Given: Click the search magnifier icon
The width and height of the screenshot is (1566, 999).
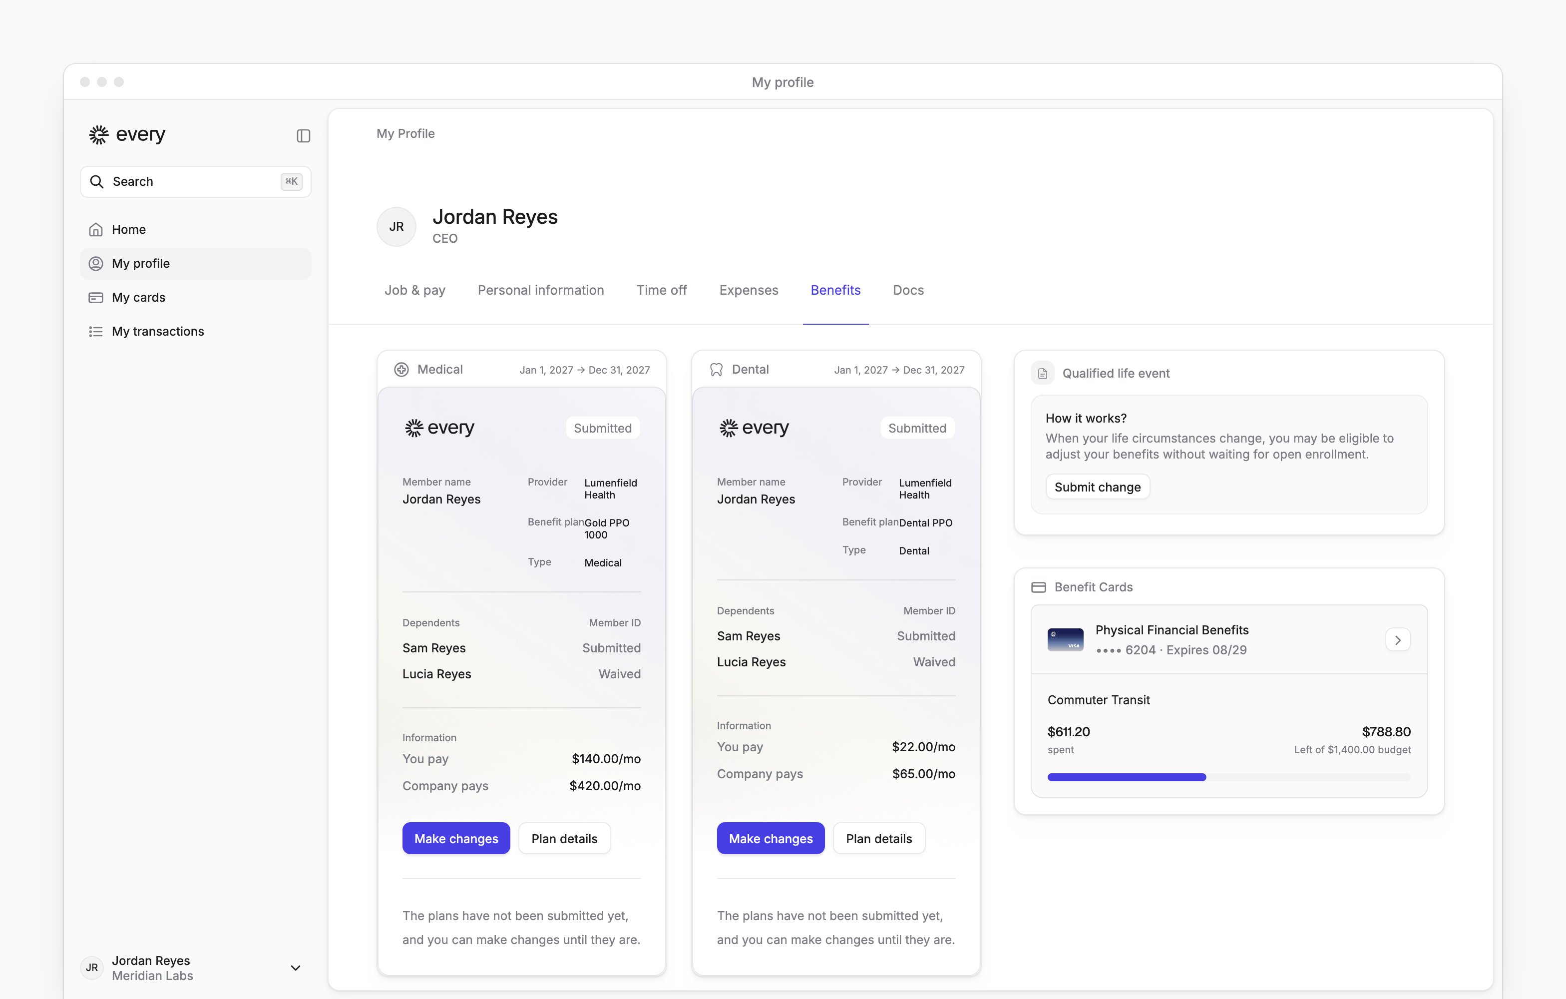Looking at the screenshot, I should pyautogui.click(x=97, y=181).
